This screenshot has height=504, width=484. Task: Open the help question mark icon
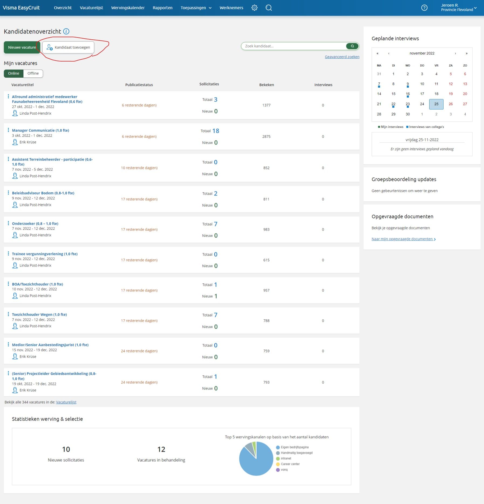[x=424, y=8]
